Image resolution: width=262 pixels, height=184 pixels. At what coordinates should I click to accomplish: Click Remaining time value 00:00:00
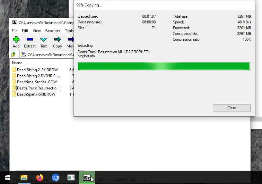149,22
